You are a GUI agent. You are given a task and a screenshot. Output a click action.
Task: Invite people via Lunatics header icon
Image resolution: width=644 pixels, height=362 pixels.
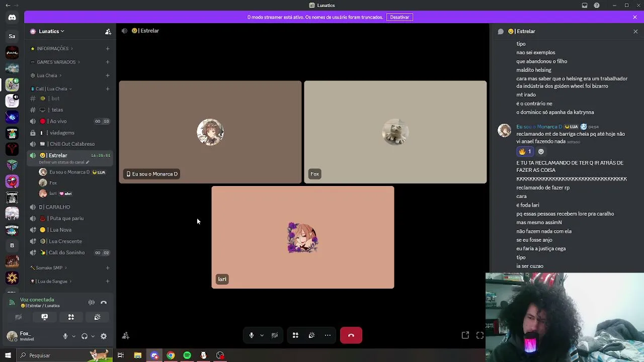[x=108, y=31]
